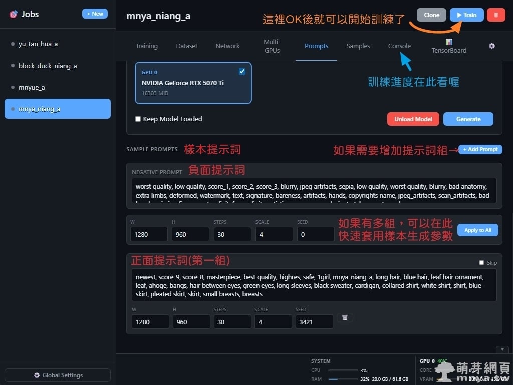Click the Add Prompt button

pyautogui.click(x=480, y=149)
